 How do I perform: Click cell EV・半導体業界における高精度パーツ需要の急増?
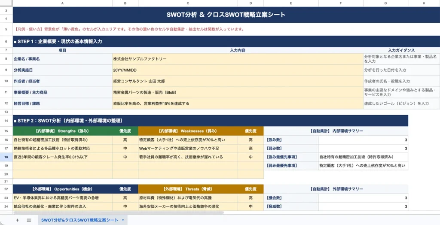pos(63,198)
